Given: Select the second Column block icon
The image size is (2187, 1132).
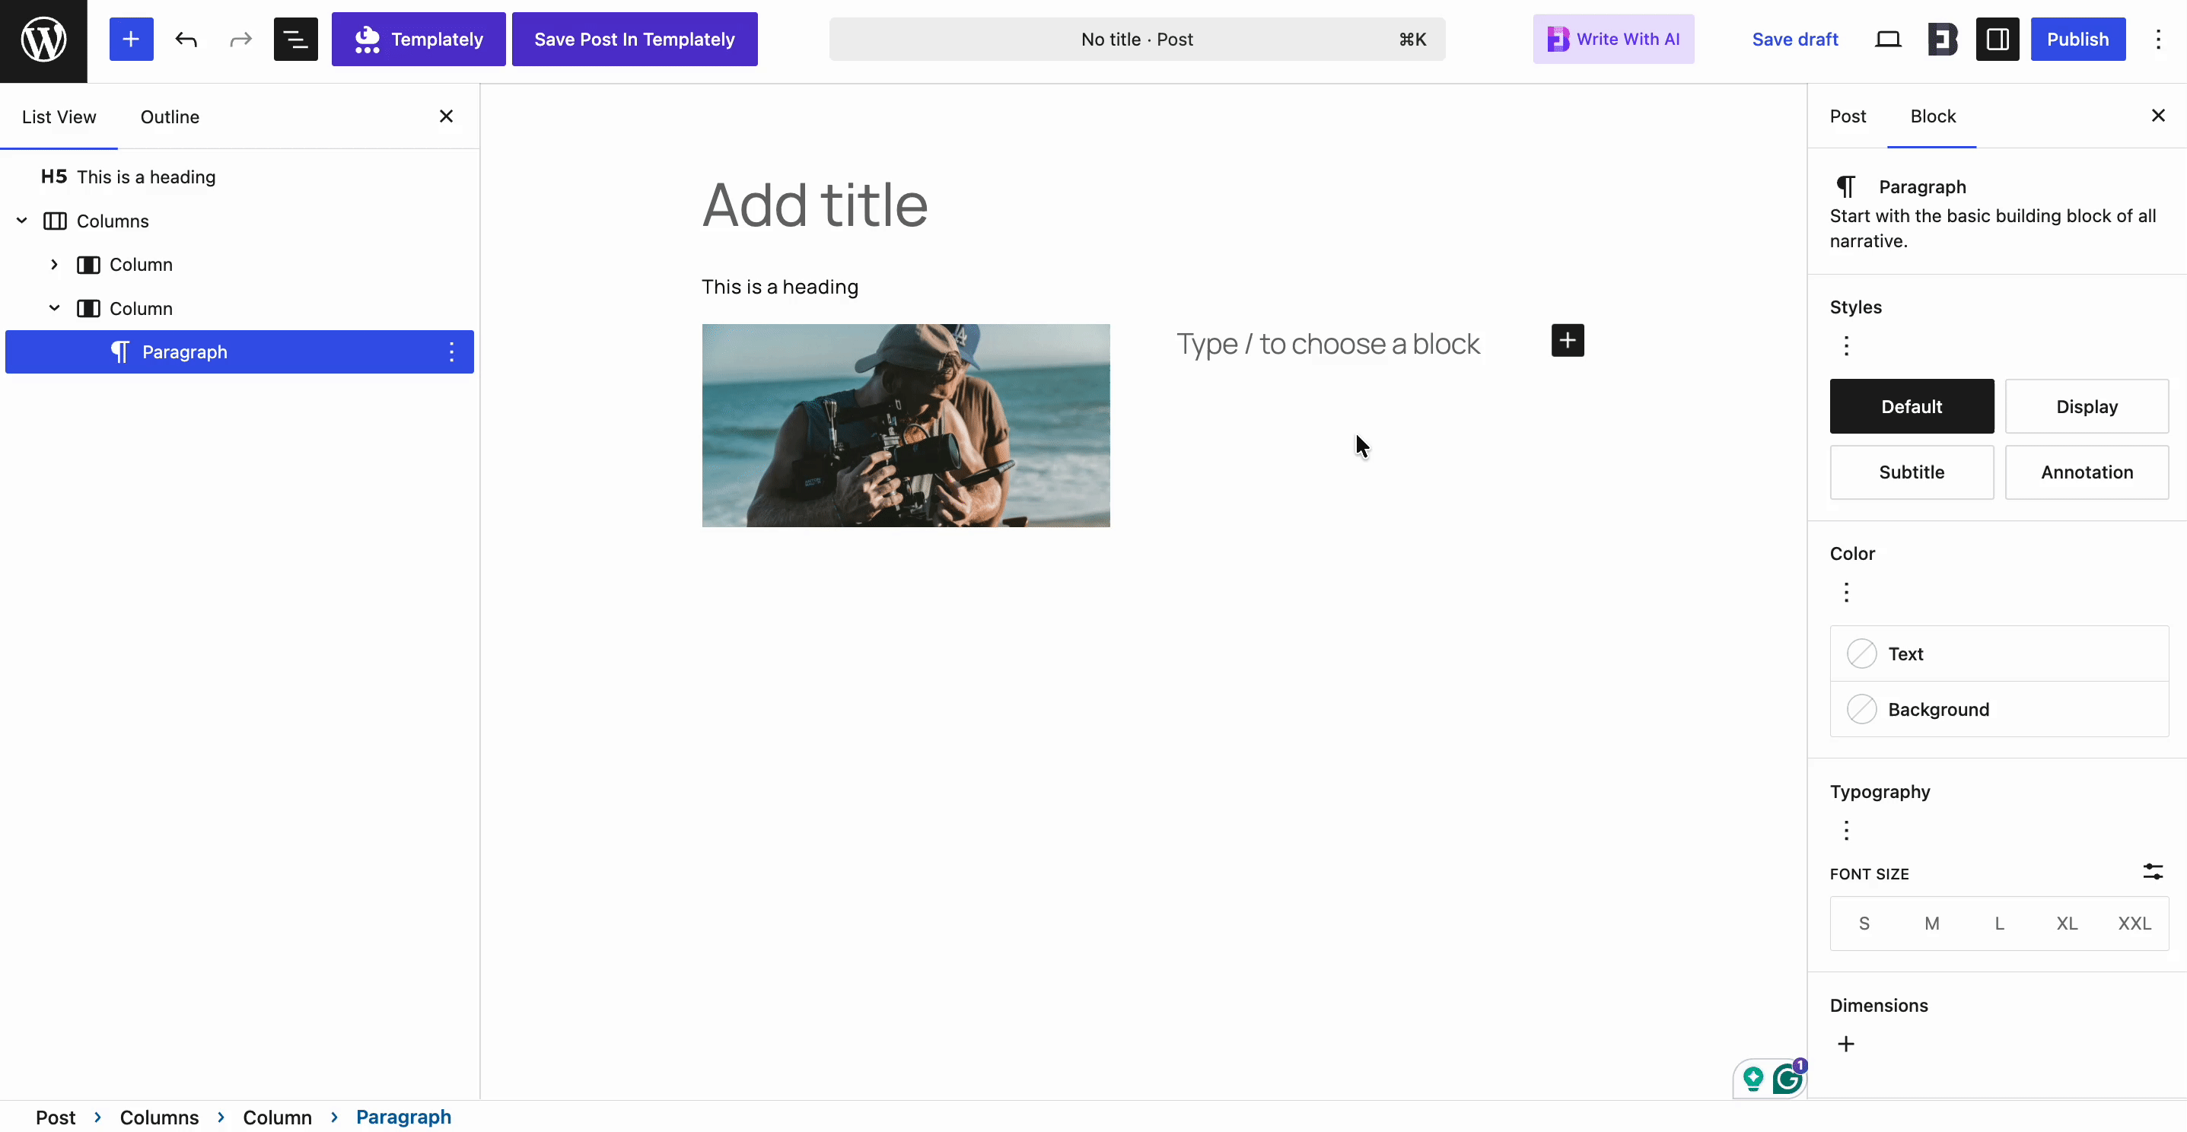Looking at the screenshot, I should coord(88,308).
